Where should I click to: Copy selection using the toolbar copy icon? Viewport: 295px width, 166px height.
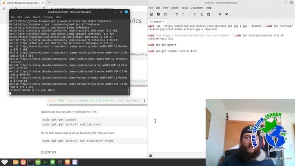(x=202, y=14)
